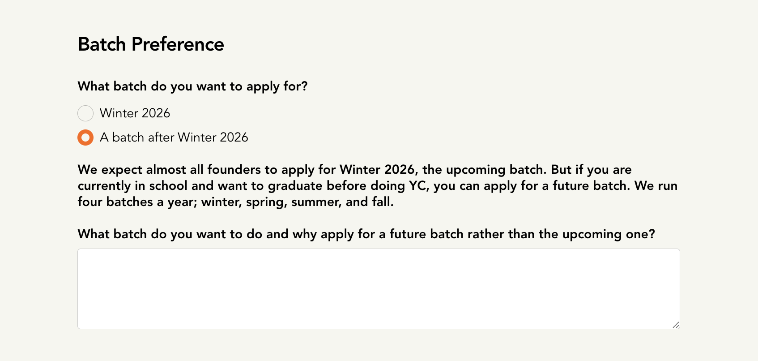Click the 'Batch Preference' section heading
The image size is (758, 361).
click(x=151, y=44)
